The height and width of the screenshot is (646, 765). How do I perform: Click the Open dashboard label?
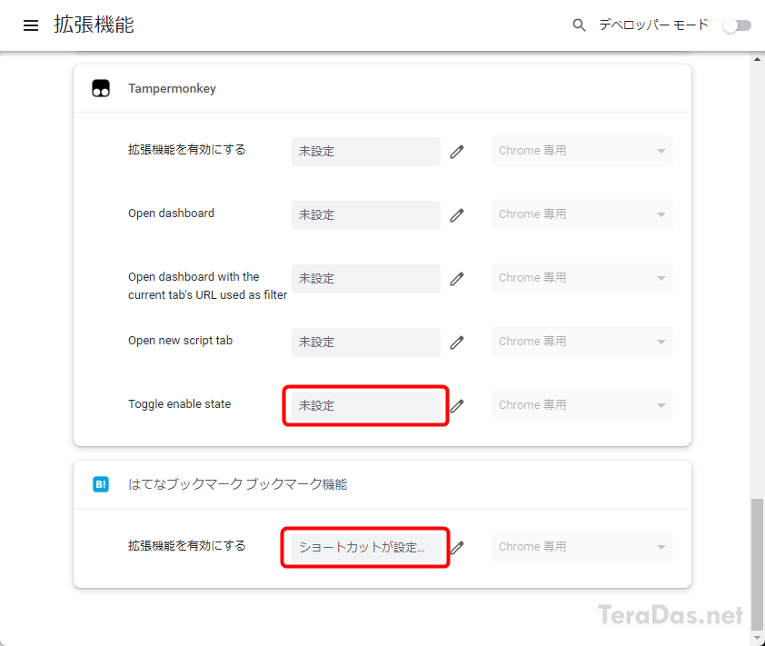point(171,214)
